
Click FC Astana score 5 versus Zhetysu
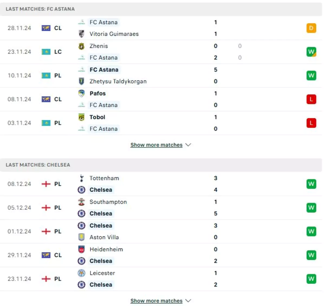(216, 70)
